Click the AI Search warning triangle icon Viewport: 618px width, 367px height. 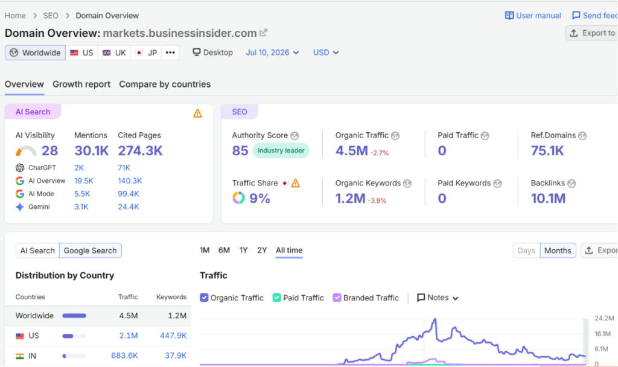[197, 113]
